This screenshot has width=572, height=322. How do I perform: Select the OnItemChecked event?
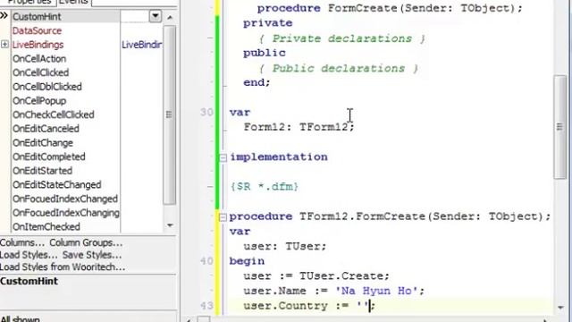[x=46, y=226]
